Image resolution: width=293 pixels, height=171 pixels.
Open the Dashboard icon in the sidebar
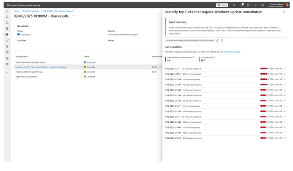pos(7,23)
